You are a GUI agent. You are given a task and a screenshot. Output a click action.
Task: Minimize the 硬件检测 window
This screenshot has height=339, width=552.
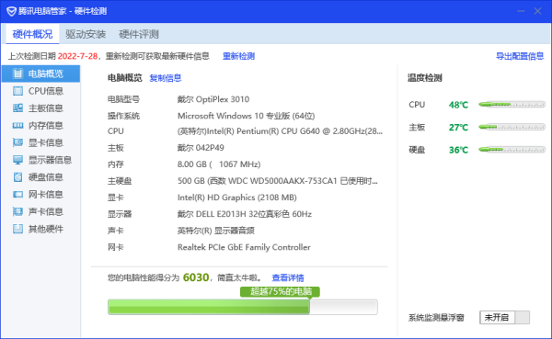click(521, 11)
